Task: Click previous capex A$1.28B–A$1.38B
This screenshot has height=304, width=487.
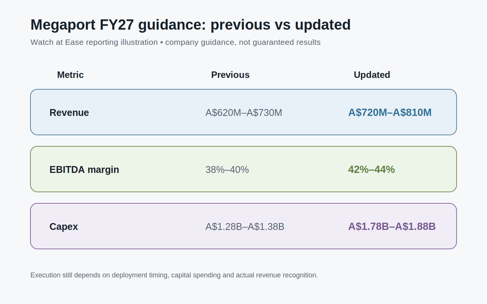Action: (245, 226)
